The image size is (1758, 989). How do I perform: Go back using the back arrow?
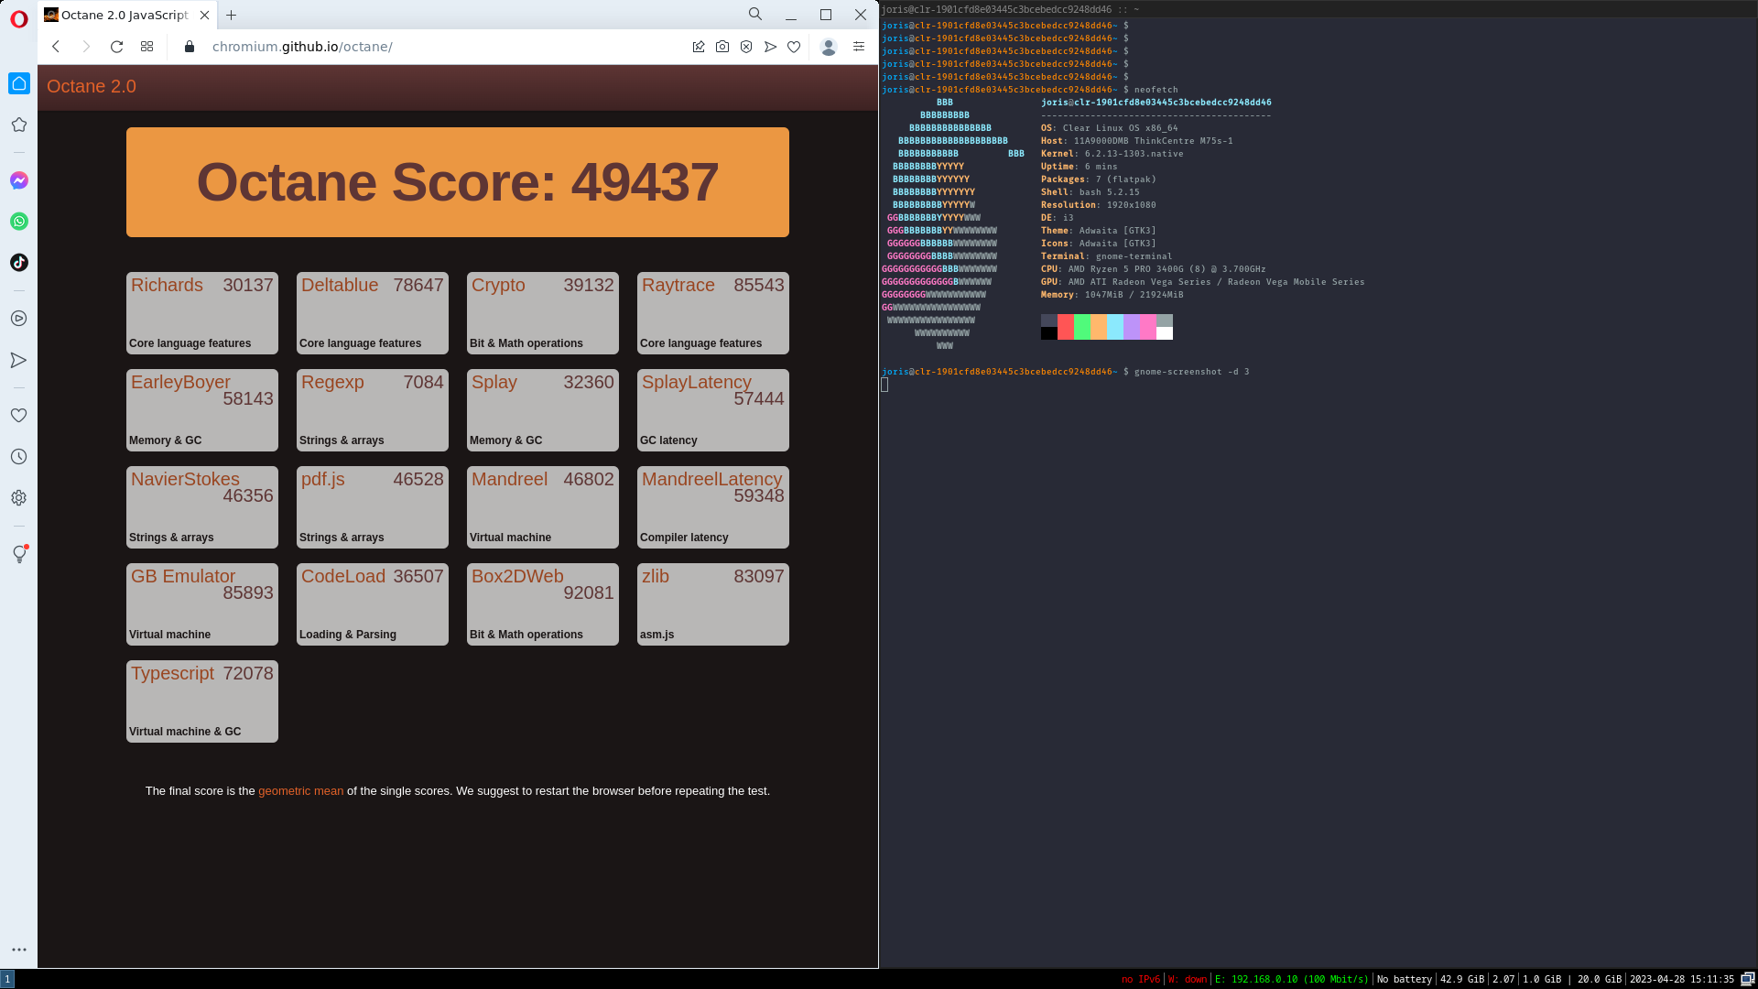click(x=56, y=47)
